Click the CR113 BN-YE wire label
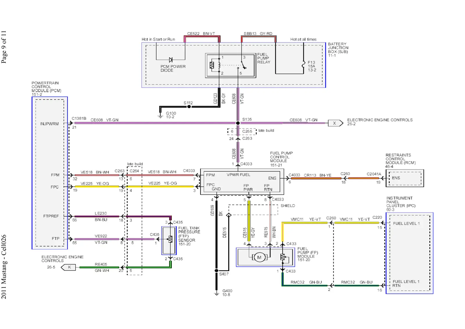Viewport: 465px width, 329px height. (x=318, y=175)
